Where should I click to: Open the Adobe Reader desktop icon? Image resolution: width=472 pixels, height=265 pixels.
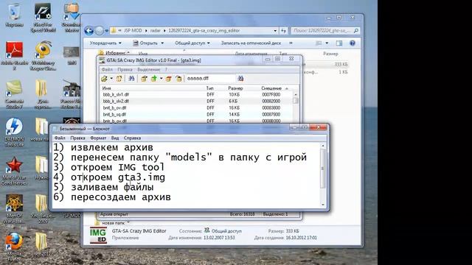[14, 56]
